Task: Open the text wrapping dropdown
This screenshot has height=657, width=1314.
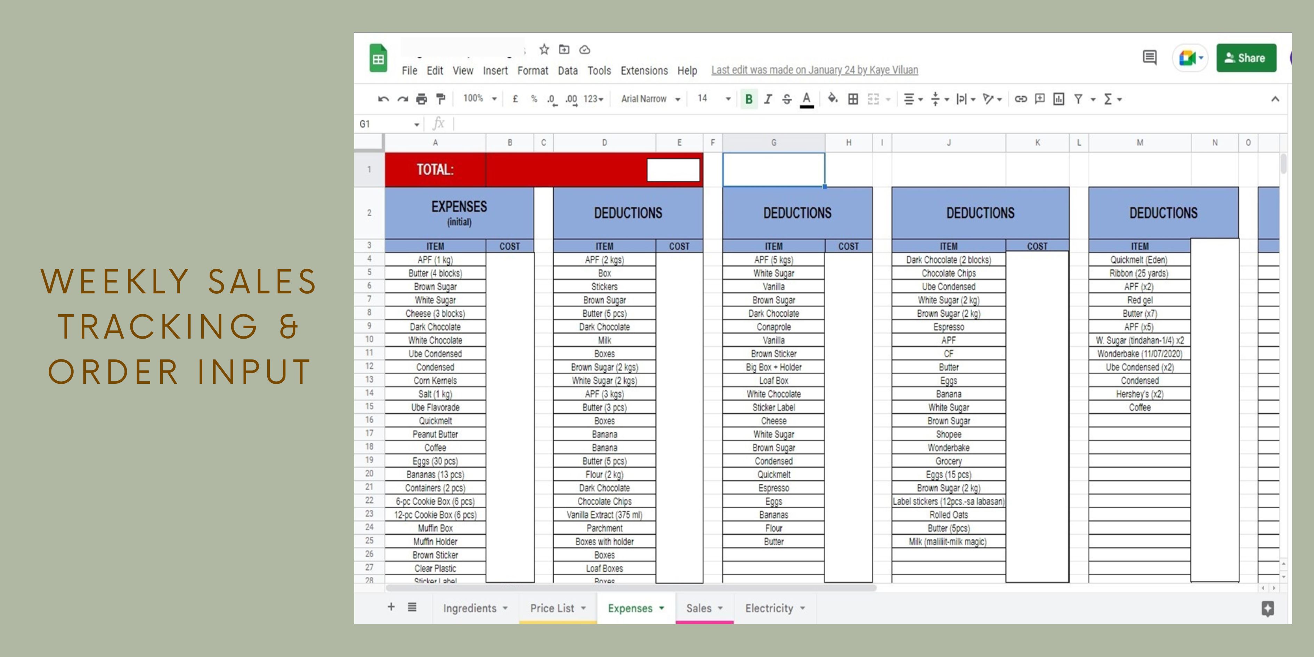Action: [966, 99]
